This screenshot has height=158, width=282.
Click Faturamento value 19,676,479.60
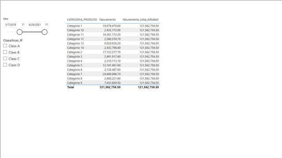coord(111,26)
